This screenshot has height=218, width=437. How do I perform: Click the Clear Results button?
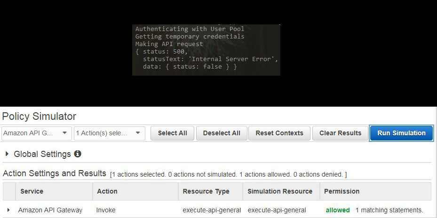tap(340, 133)
